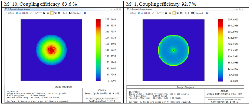Select the line draw tool in M² 1 window

163,13
